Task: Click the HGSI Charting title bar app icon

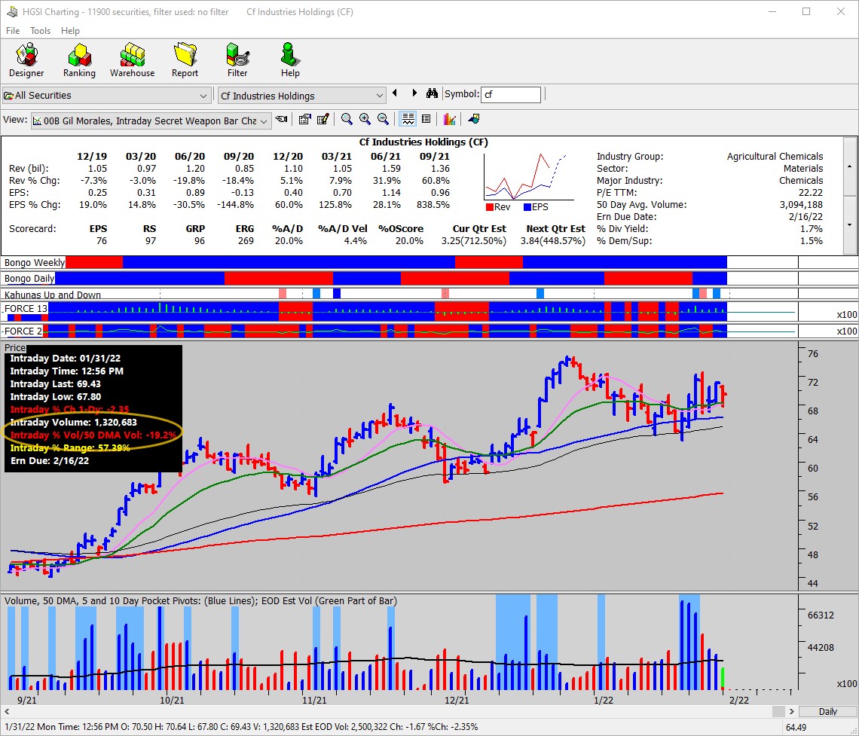Action: tap(11, 11)
